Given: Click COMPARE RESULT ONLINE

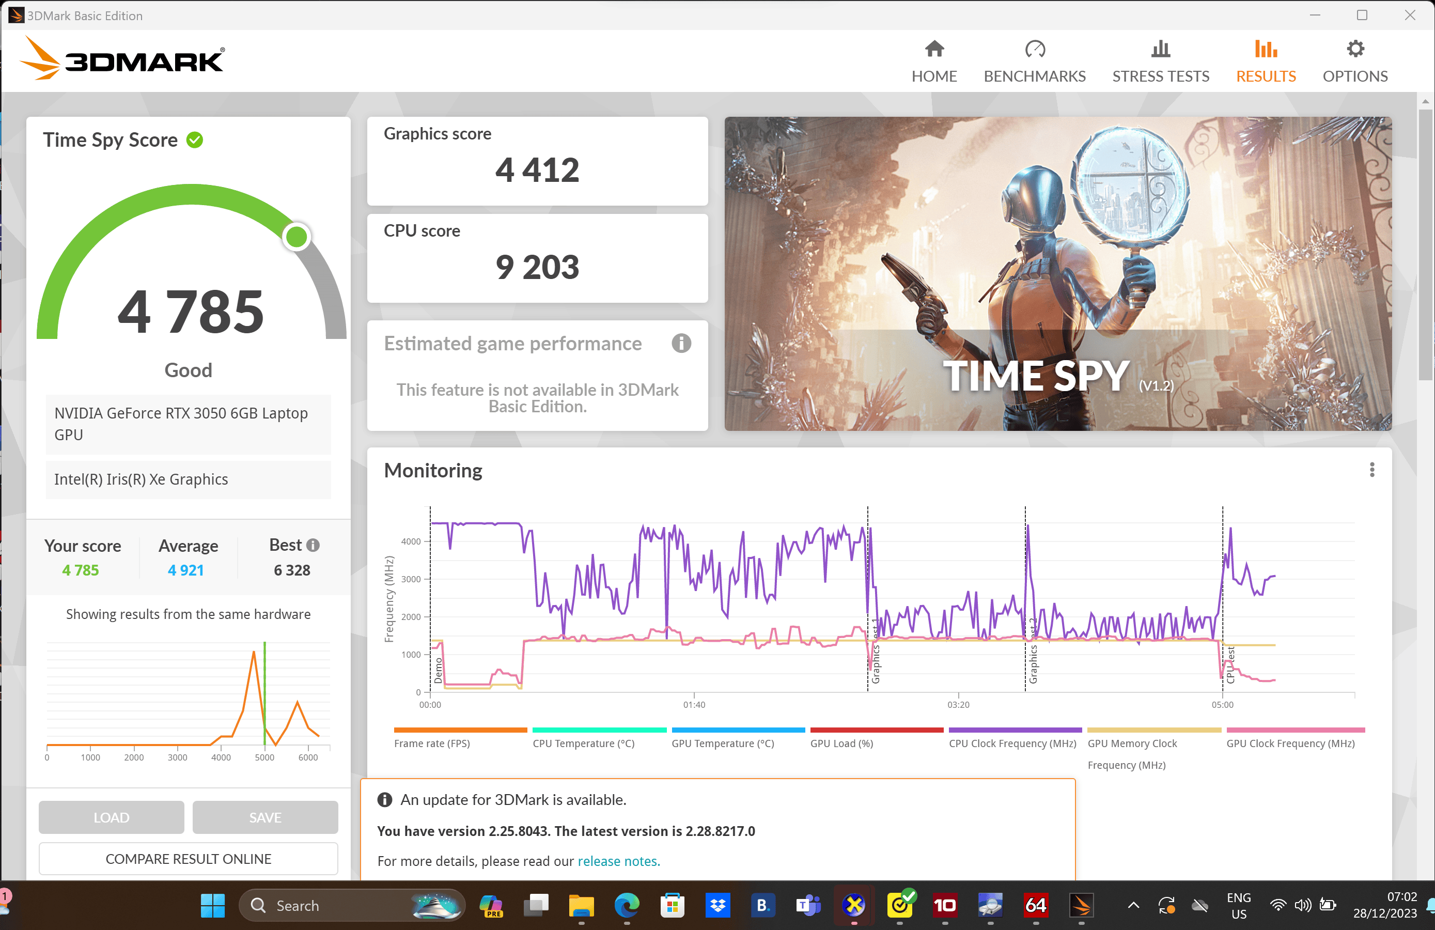Looking at the screenshot, I should (188, 858).
